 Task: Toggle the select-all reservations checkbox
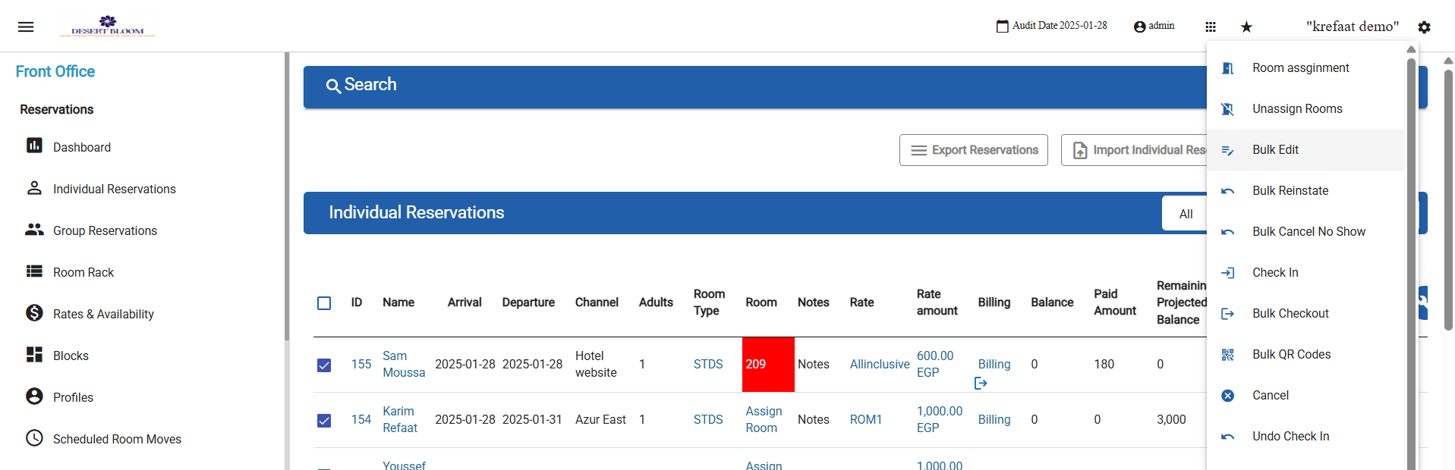click(324, 303)
